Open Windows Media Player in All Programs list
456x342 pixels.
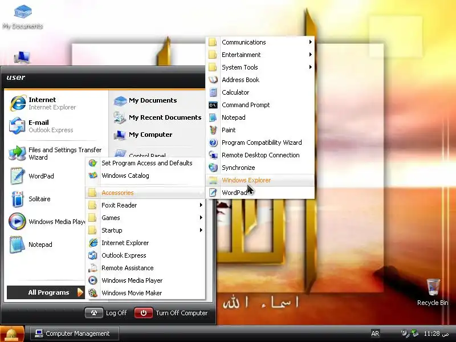145,280
